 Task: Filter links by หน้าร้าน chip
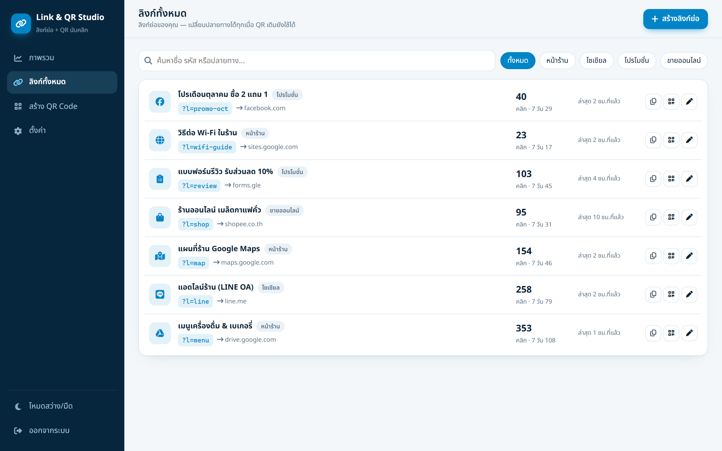[557, 60]
